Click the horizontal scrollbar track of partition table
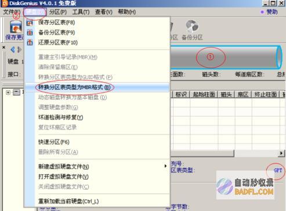This screenshot has width=286, height=211. coord(256,153)
